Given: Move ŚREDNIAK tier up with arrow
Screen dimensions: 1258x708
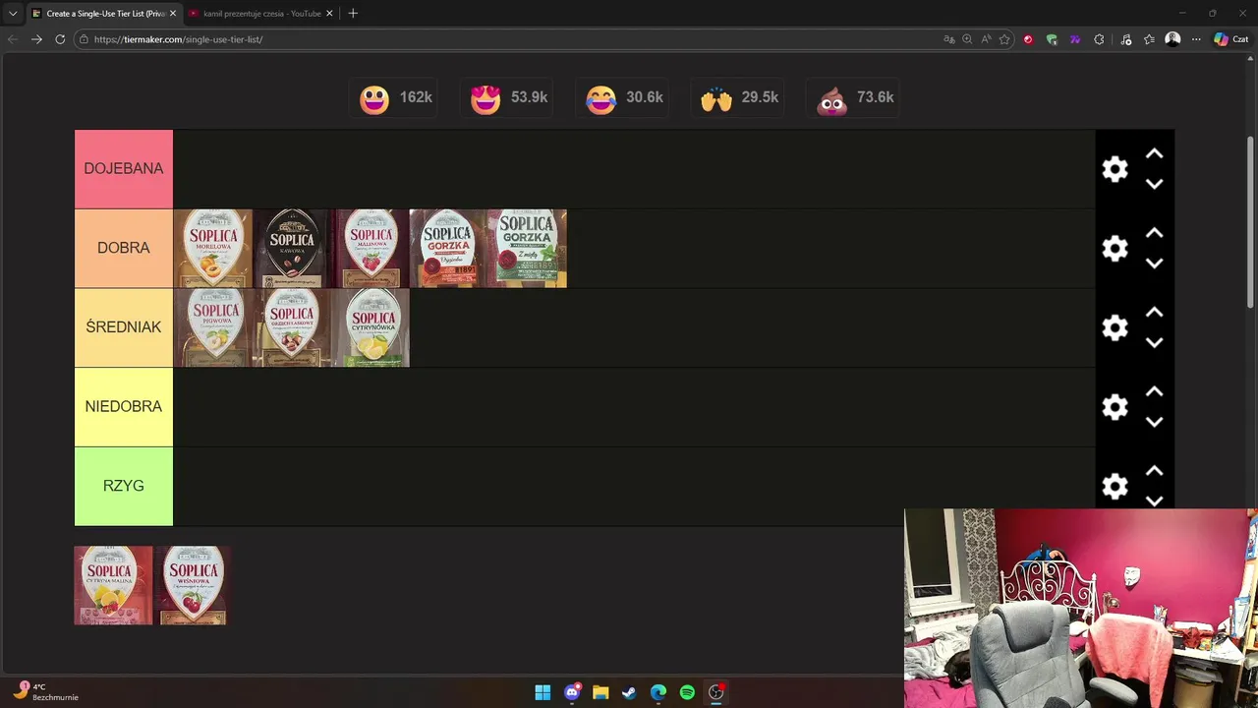Looking at the screenshot, I should coord(1155,313).
